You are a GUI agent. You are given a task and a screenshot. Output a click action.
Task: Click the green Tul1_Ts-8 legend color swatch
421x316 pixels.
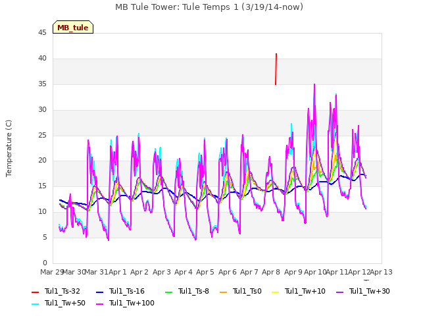pos(168,292)
